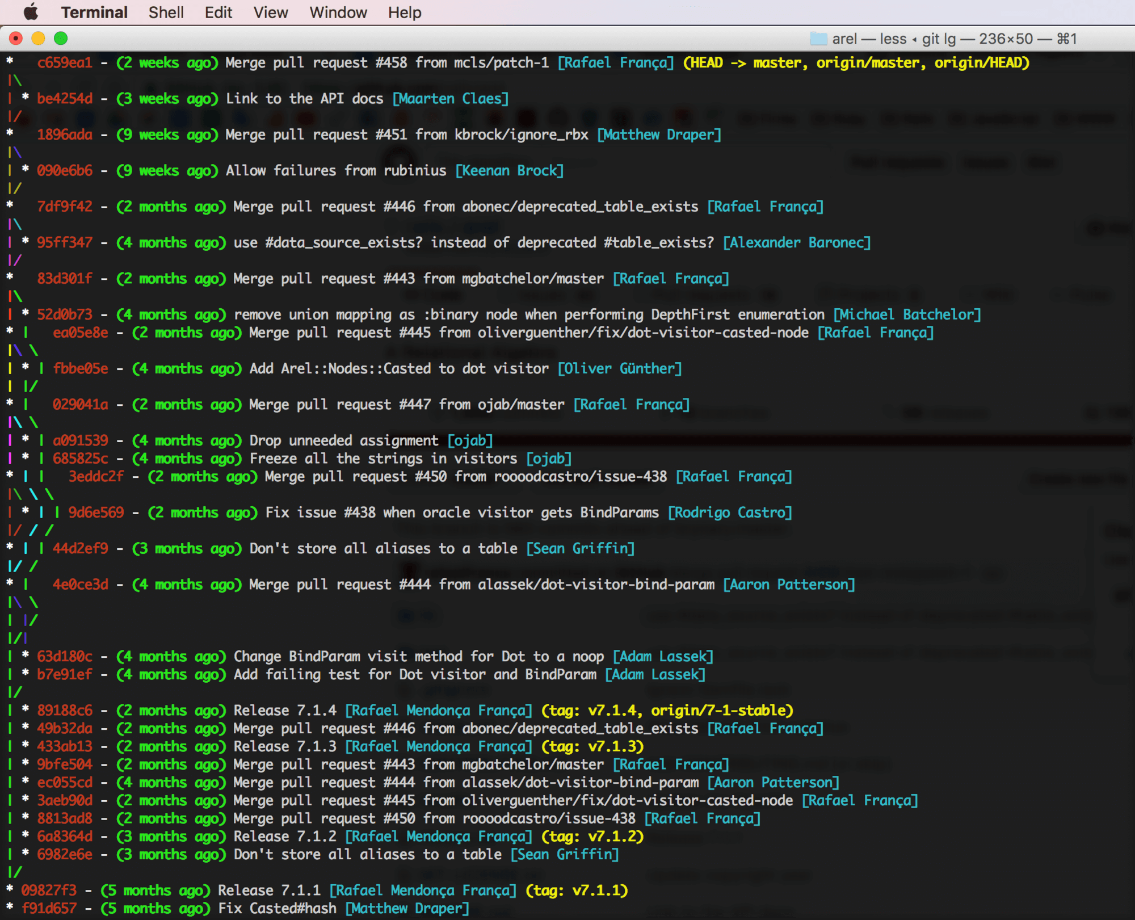The width and height of the screenshot is (1135, 920).
Task: Minimize window using yellow button
Action: [38, 38]
